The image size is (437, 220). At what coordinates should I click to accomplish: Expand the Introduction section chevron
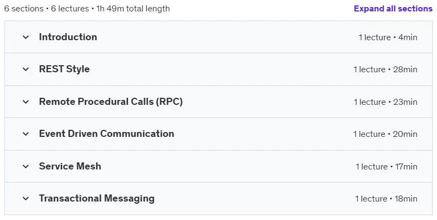tap(26, 37)
